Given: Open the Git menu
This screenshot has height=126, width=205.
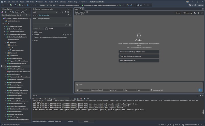Looking at the screenshot, I should point(17,2).
